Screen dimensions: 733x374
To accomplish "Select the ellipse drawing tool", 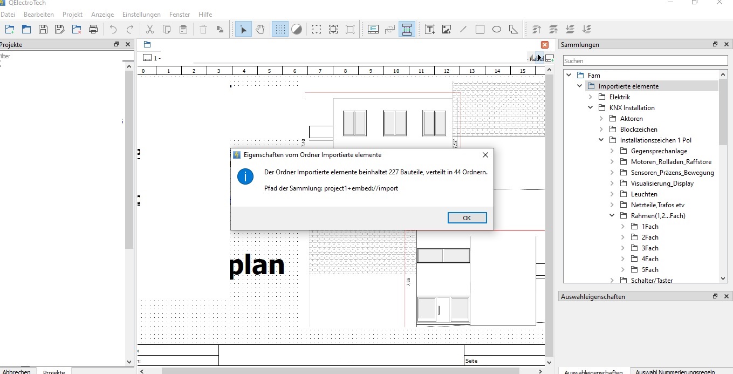I will (497, 29).
